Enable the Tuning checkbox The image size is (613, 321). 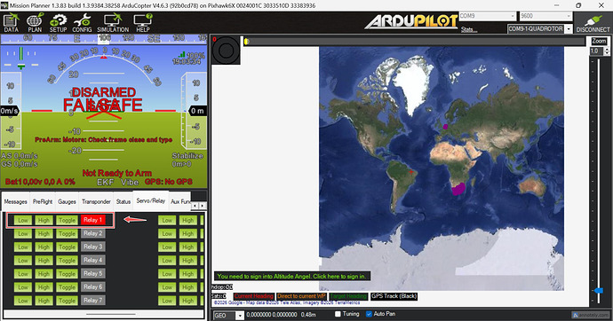coord(338,314)
